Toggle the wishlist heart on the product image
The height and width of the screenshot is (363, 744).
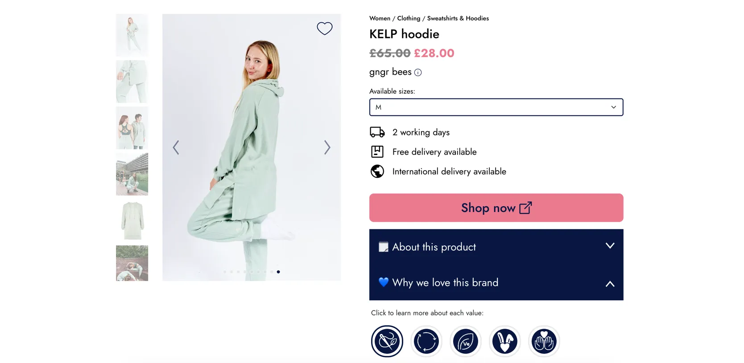click(324, 28)
